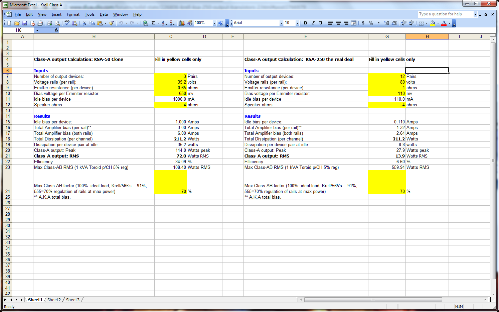Image resolution: width=499 pixels, height=312 pixels.
Task: Expand the borders dropdown arrow
Action: point(427,23)
